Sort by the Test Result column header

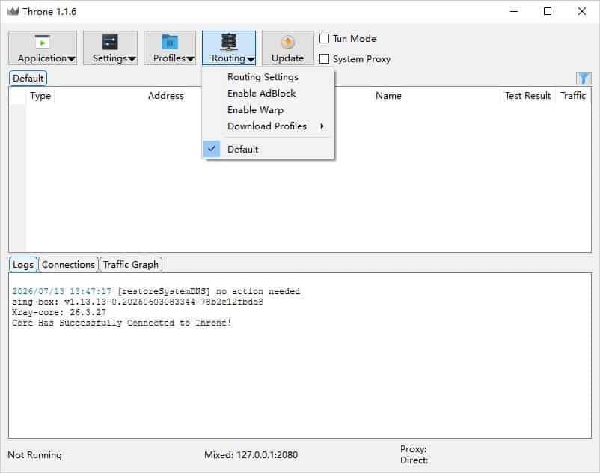527,96
